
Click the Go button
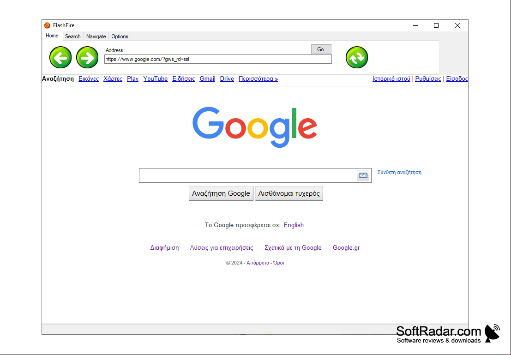pos(321,49)
